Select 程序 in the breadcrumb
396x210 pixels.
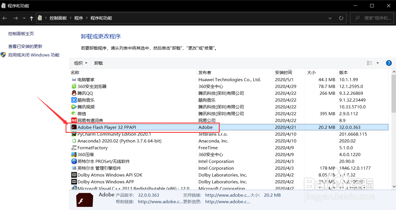click(x=79, y=18)
